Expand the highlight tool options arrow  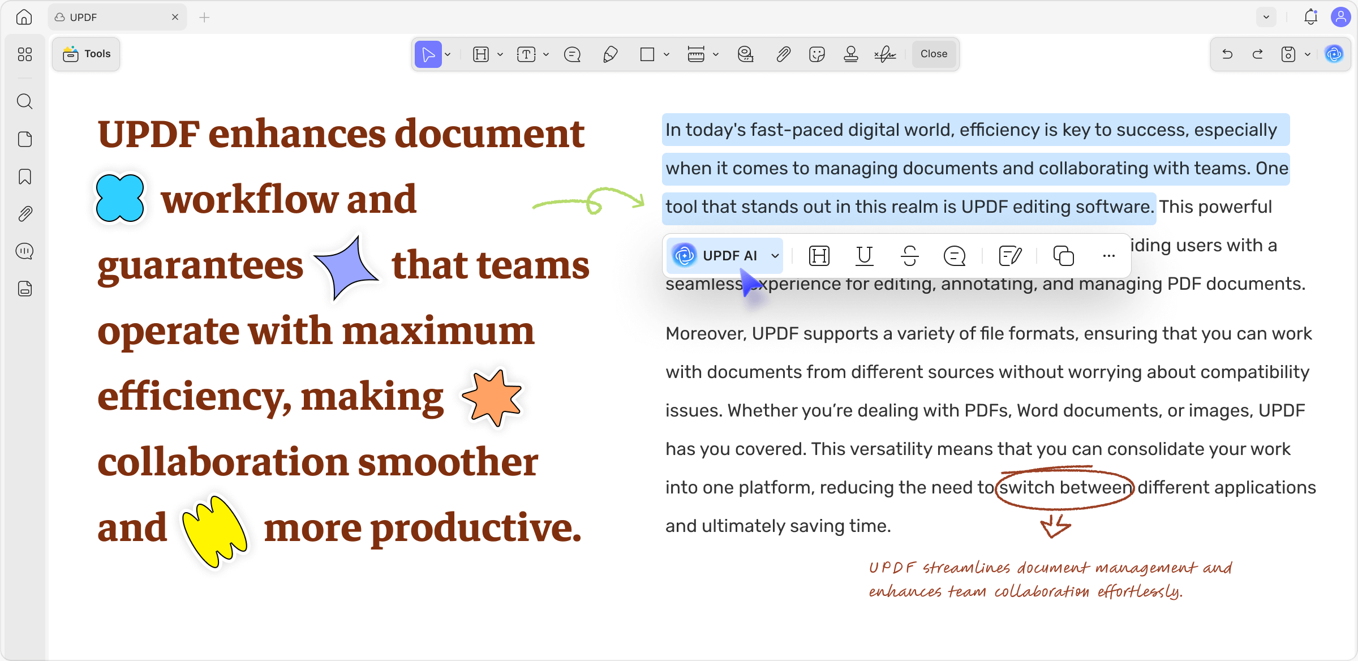(500, 54)
